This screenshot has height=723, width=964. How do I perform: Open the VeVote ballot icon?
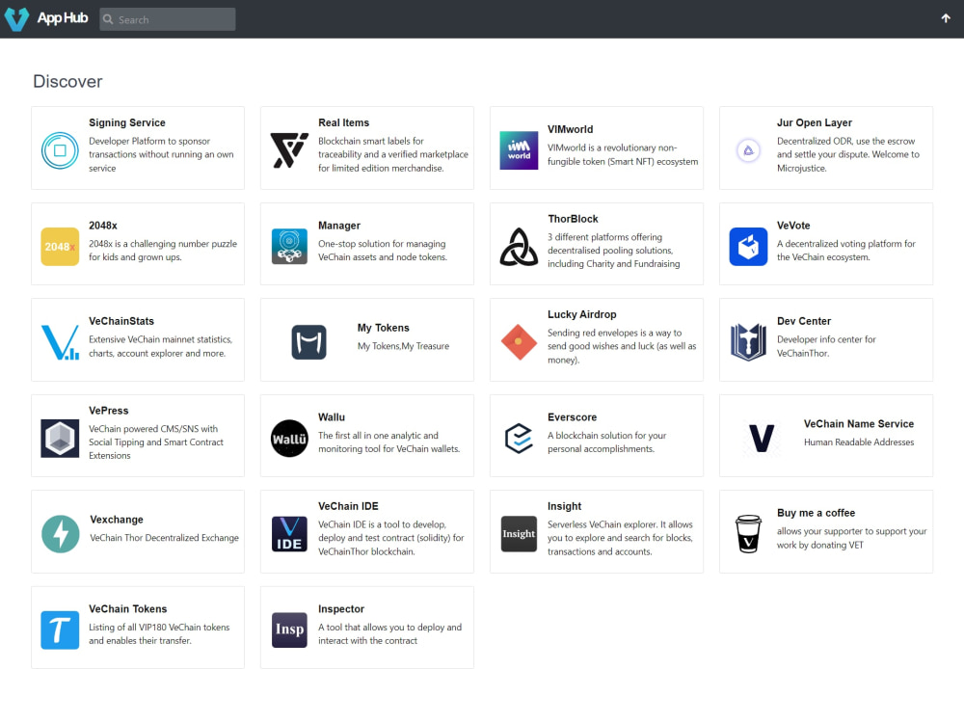pos(748,247)
